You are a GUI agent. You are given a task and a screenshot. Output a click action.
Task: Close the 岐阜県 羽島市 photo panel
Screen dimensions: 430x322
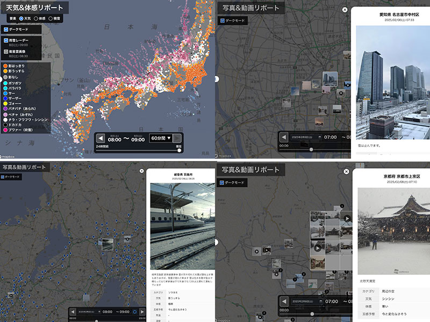[142, 171]
